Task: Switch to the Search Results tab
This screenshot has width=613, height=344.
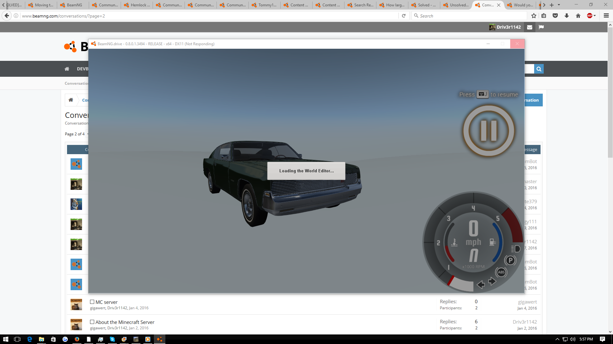Action: click(x=360, y=5)
